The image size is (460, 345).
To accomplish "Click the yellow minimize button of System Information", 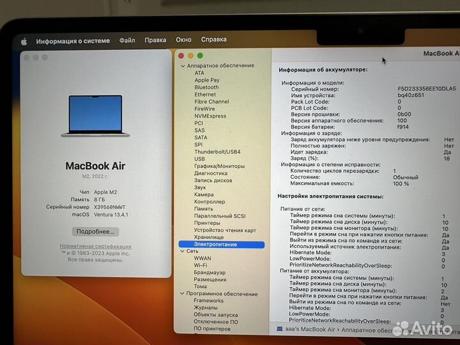I will (x=190, y=56).
